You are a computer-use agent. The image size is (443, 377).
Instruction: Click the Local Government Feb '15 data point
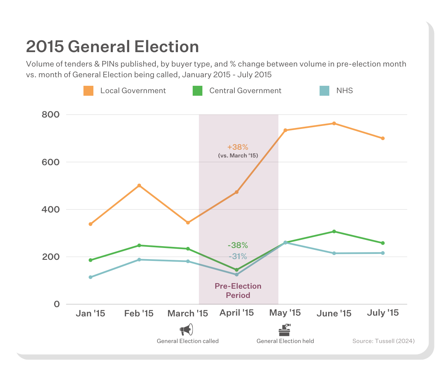pyautogui.click(x=139, y=186)
